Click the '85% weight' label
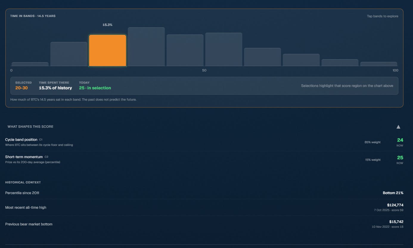Image resolution: width=413 pixels, height=248 pixels. click(x=372, y=142)
